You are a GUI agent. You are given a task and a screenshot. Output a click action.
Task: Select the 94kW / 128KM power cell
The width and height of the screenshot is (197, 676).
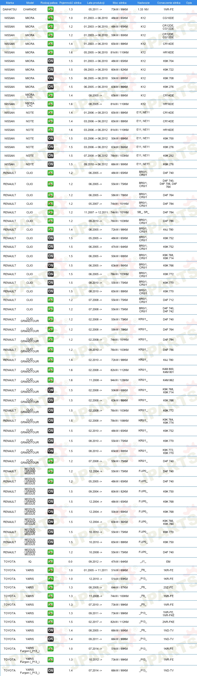(x=119, y=380)
